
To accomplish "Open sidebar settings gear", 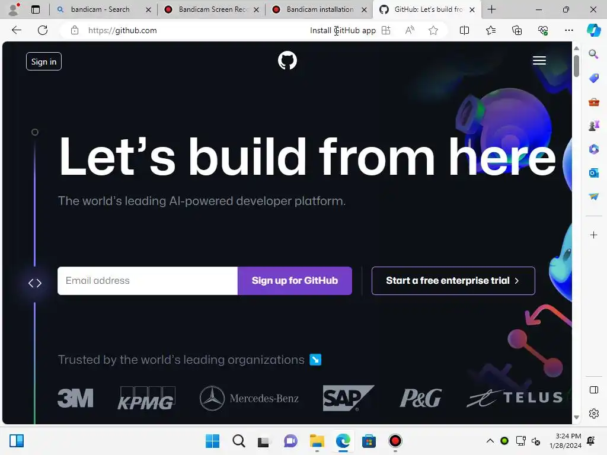I will tap(593, 414).
